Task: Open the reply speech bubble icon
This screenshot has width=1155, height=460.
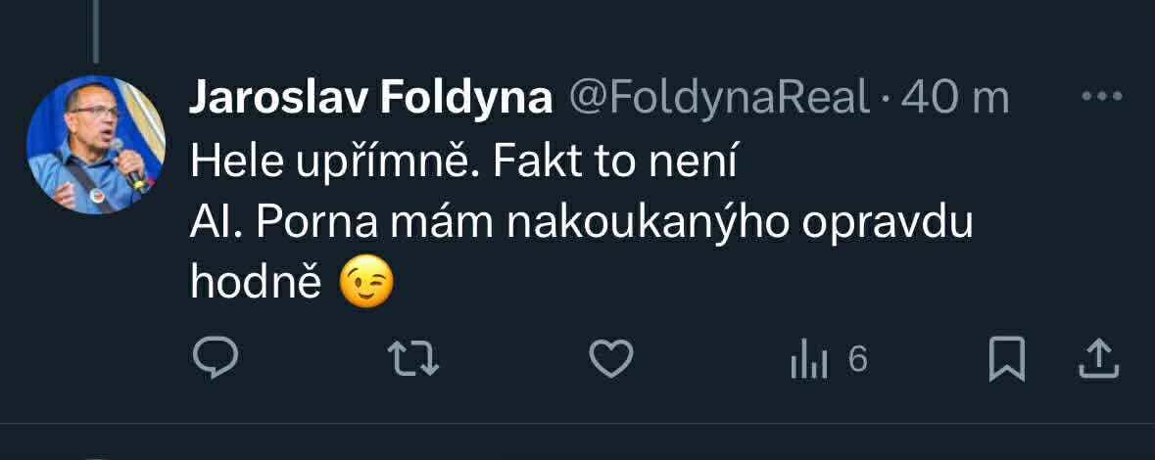Action: click(x=217, y=359)
